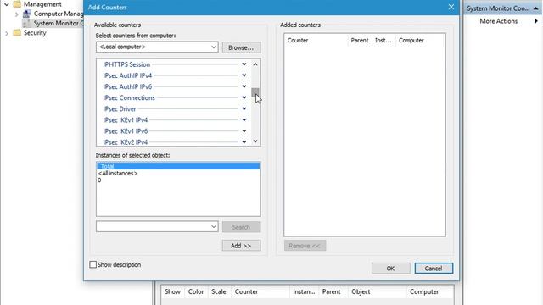
Task: Click the Browse... button
Action: pyautogui.click(x=241, y=47)
